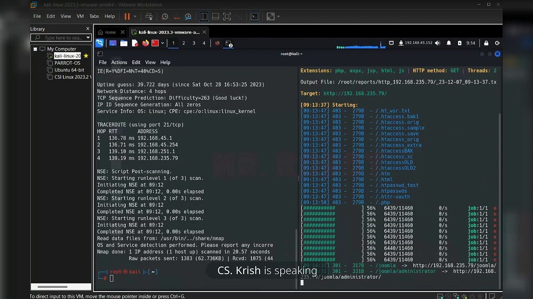Open the terminal Help menu
The width and height of the screenshot is (533, 299).
click(x=165, y=62)
